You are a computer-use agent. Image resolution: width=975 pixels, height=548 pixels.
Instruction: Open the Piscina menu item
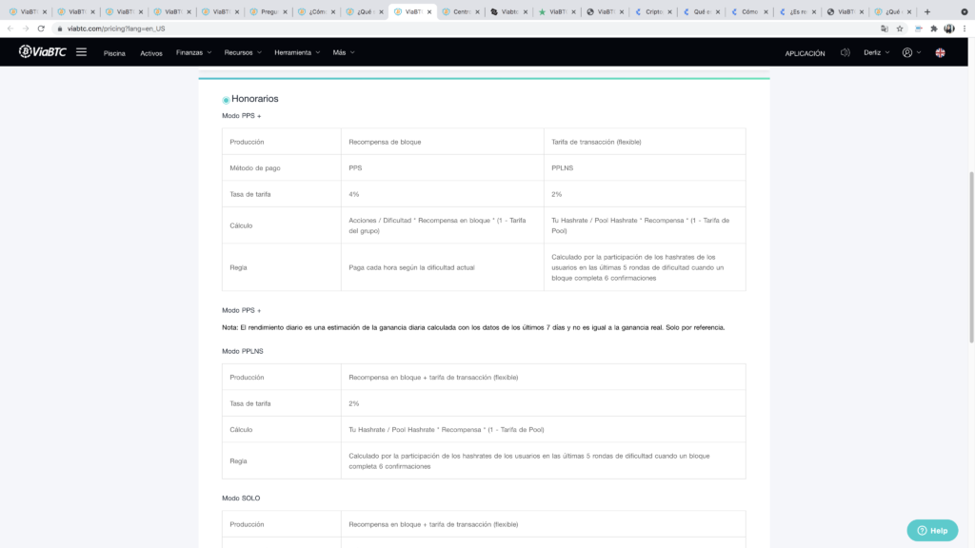[x=114, y=53]
